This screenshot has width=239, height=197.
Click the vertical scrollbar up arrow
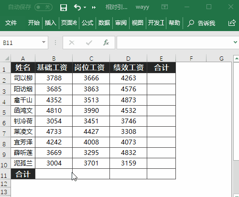coord(237,58)
